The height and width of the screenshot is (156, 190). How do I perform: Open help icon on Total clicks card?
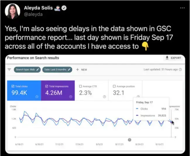tap(37, 97)
